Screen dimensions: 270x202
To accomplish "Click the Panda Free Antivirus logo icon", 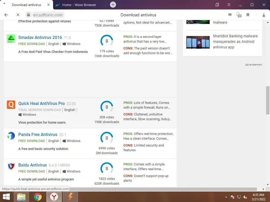I will (x=11, y=136).
